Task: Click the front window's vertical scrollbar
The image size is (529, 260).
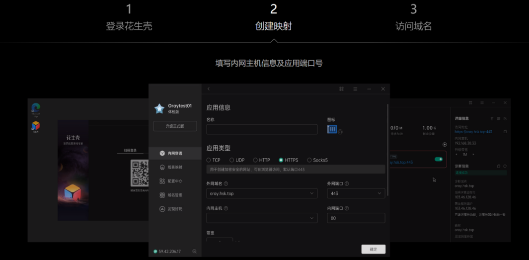Action: pyautogui.click(x=387, y=150)
